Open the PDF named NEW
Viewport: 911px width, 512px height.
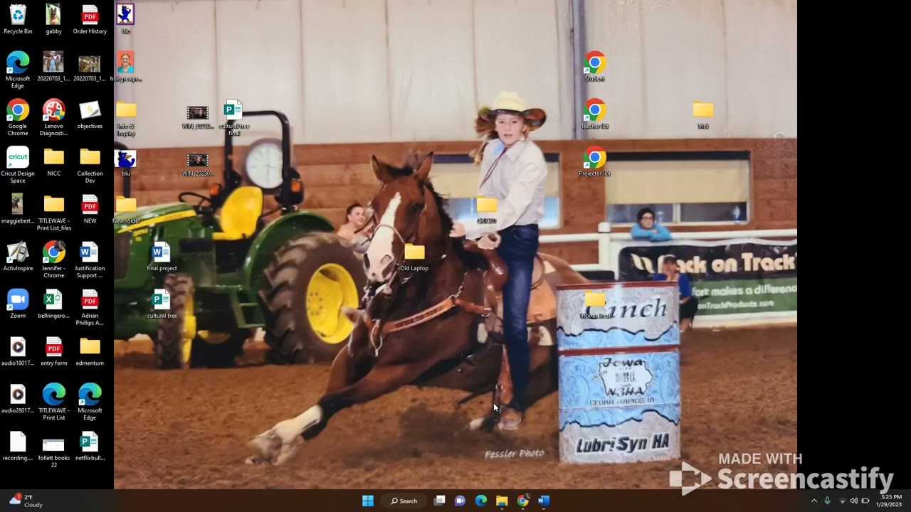point(90,208)
